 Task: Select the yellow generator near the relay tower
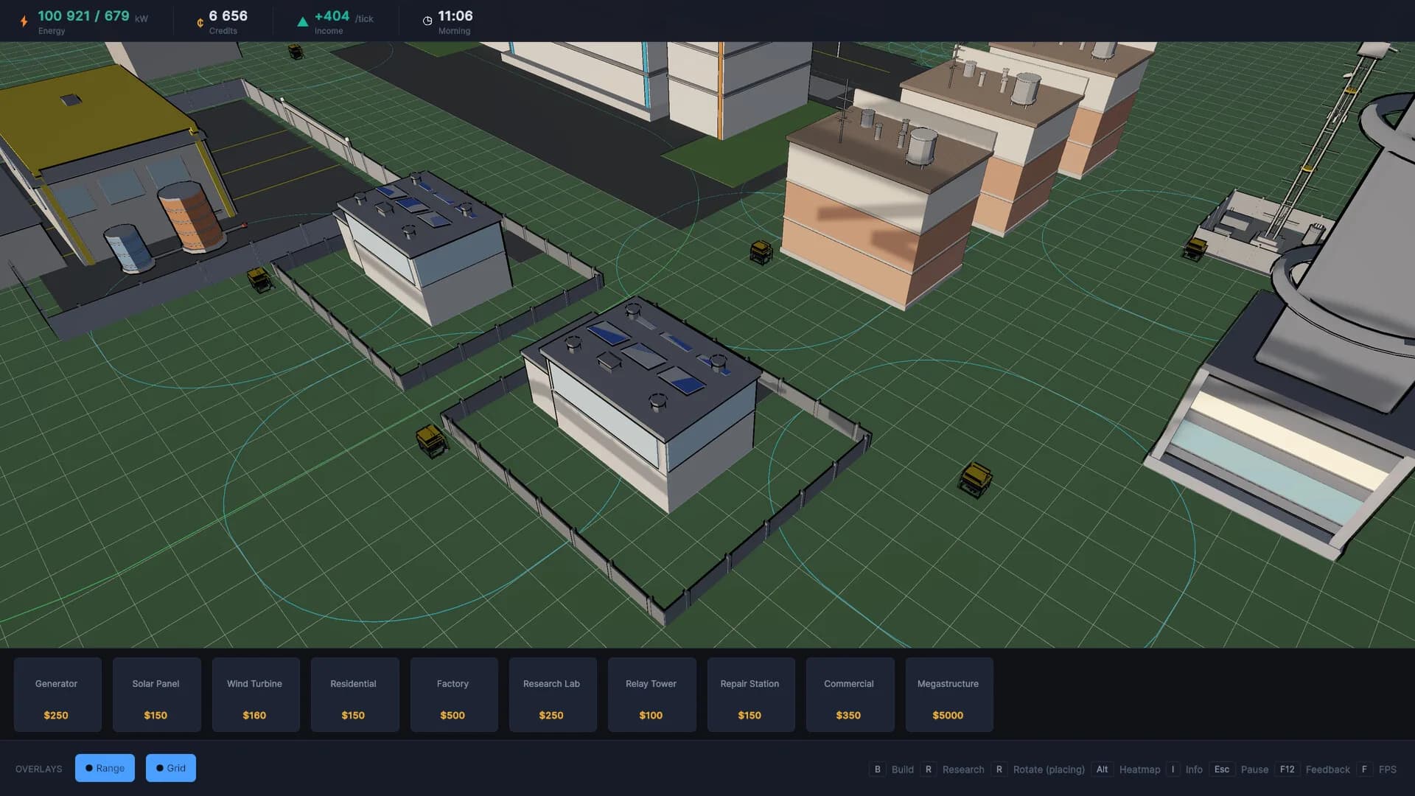1195,248
